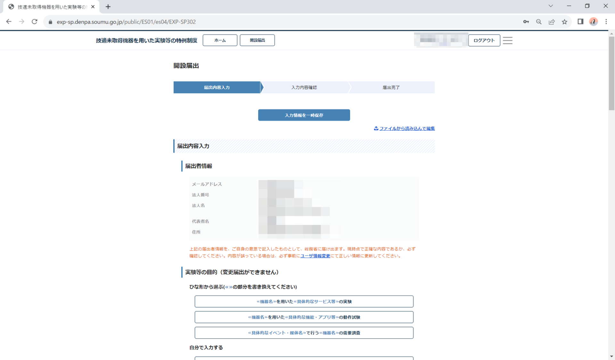Click the hamburger menu icon
This screenshot has height=360, width=615.
click(x=507, y=40)
